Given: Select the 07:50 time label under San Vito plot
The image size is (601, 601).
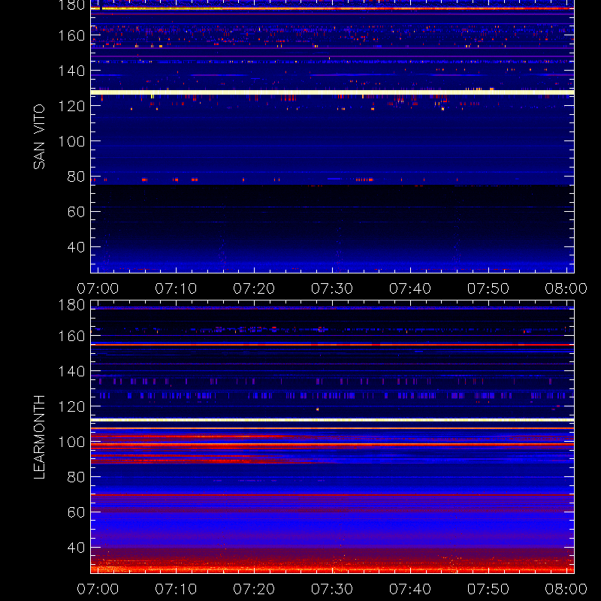Looking at the screenshot, I should pyautogui.click(x=488, y=288).
